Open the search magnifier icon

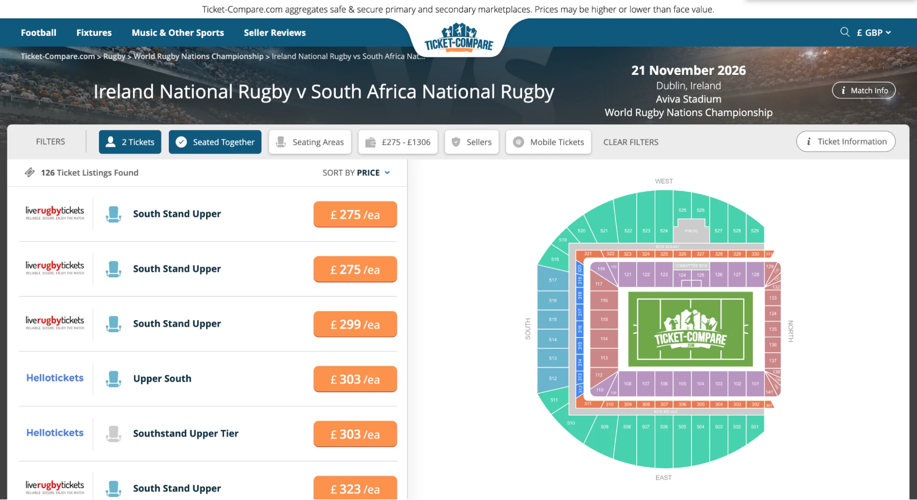tap(845, 32)
